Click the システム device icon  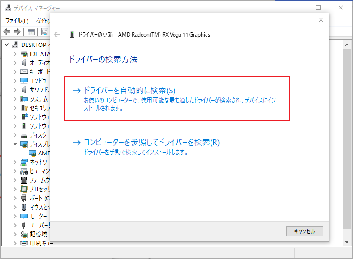[x=24, y=99]
